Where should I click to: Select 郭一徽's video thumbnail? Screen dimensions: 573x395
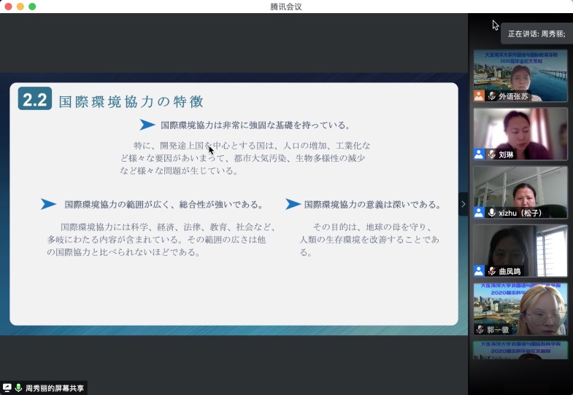tap(520, 305)
